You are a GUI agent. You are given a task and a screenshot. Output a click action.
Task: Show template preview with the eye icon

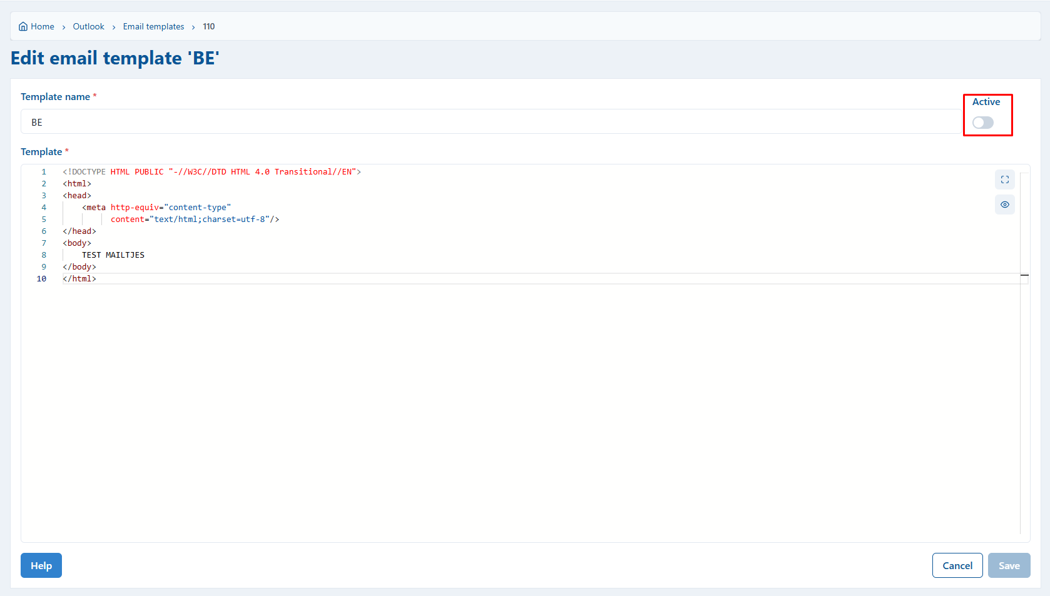tap(1004, 205)
